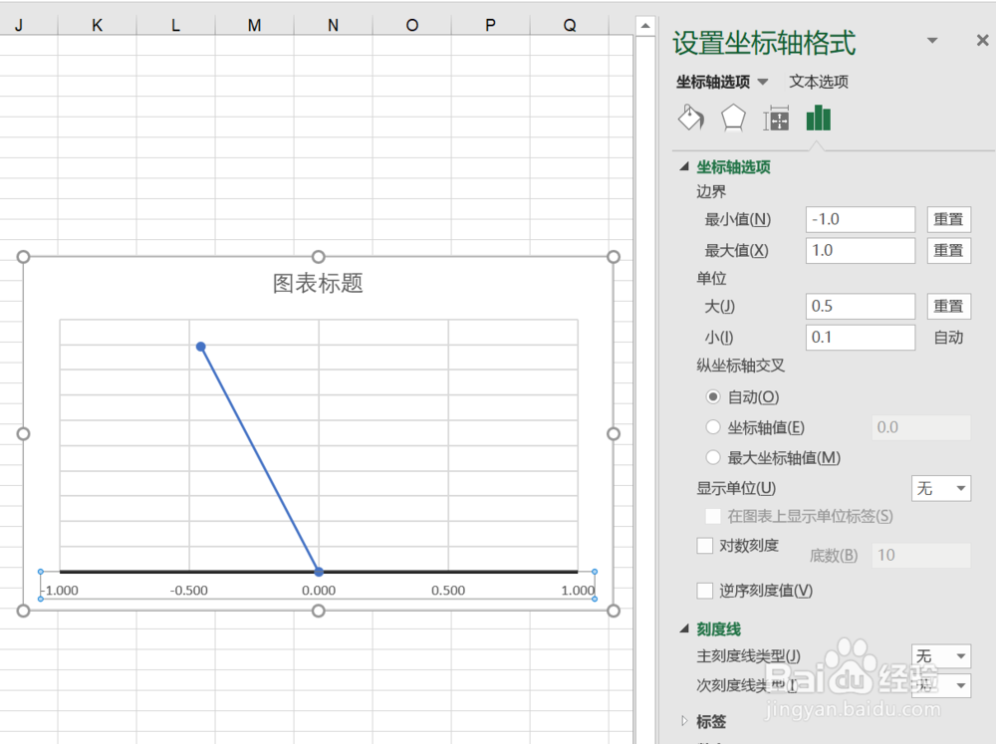Screen dimensions: 996x744
Task: Open the 次刻度线类型 dropdown
Action: [940, 685]
